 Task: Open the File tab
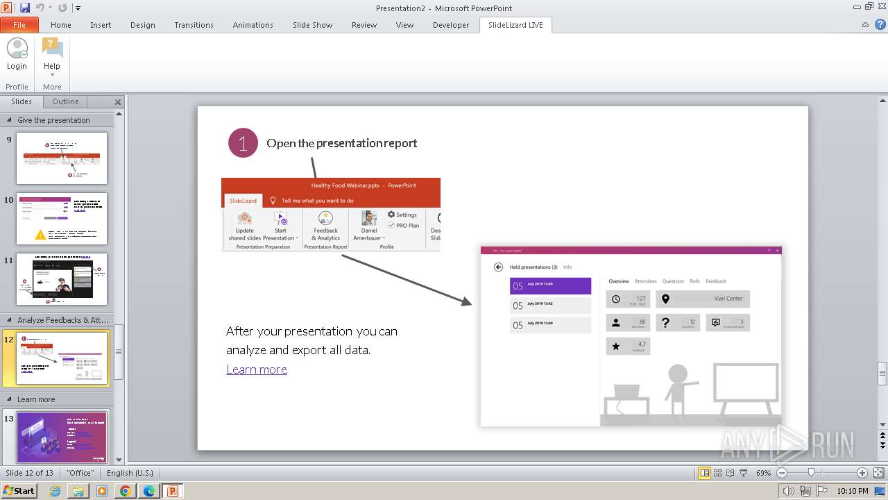click(x=19, y=25)
